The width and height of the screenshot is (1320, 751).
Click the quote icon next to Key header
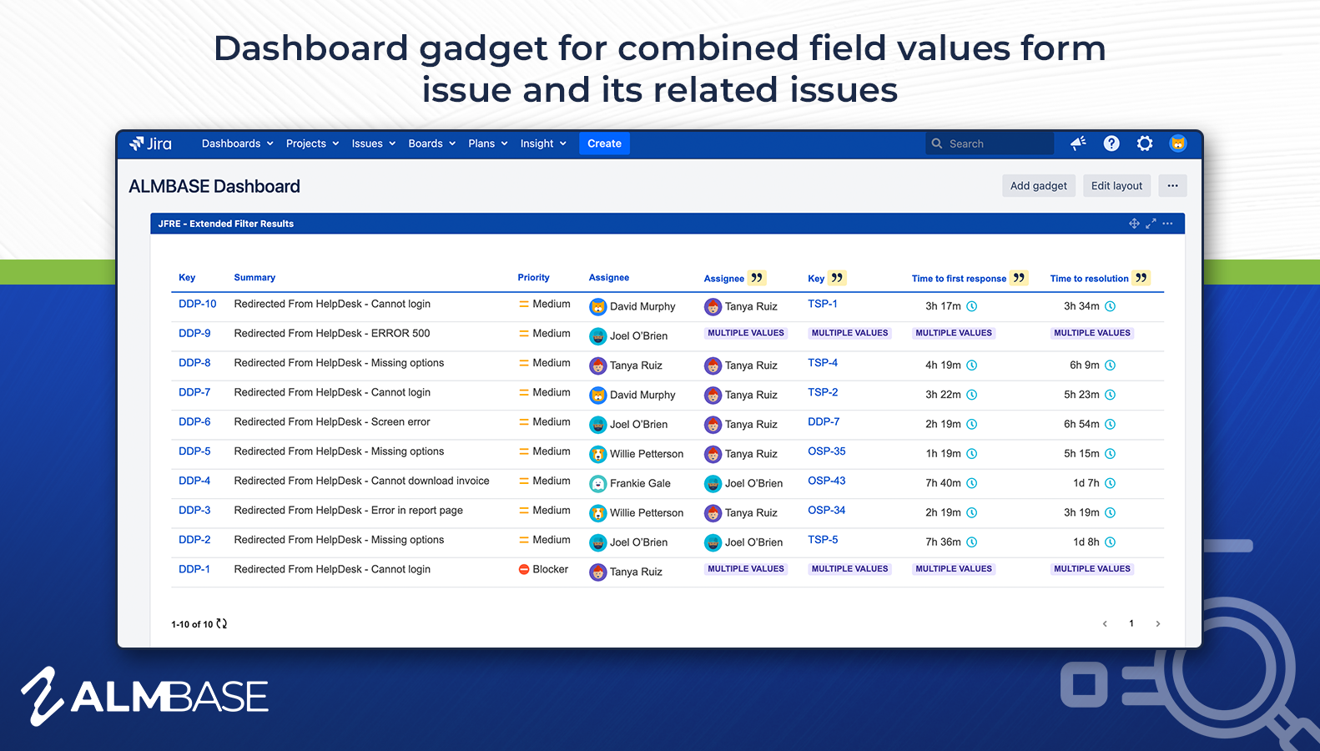coord(837,278)
